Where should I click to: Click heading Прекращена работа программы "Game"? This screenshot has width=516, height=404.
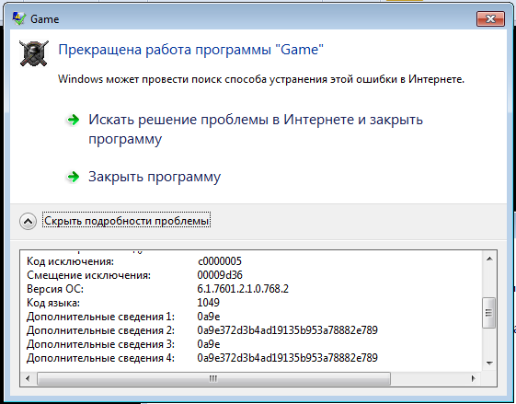click(x=191, y=50)
